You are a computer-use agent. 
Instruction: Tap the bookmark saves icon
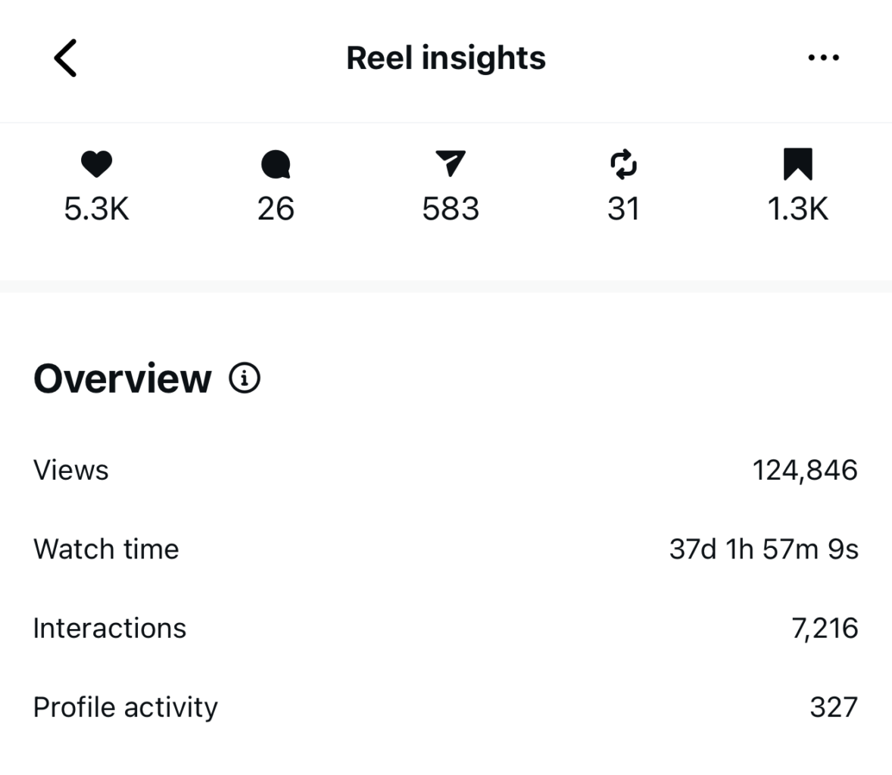tap(797, 163)
